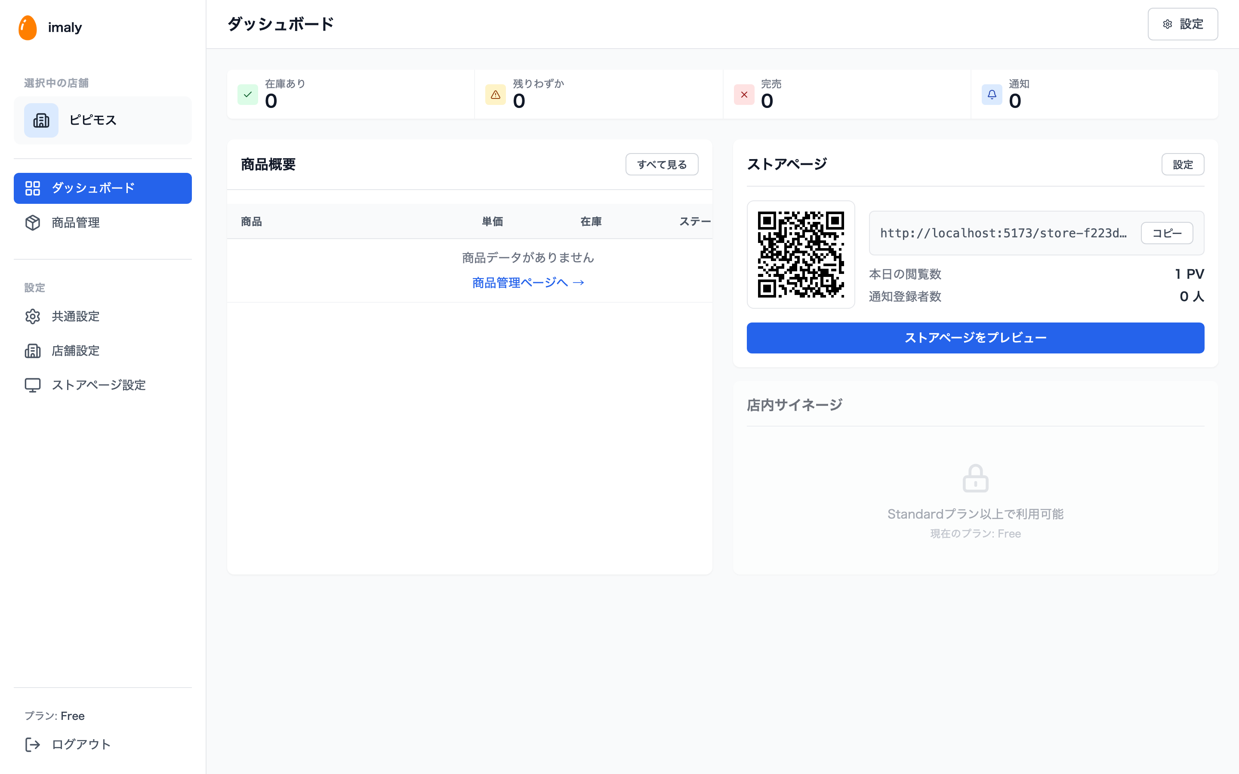
Task: Select the localhost store URL field
Action: coord(1004,233)
